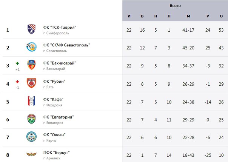This screenshot has height=162, width=228.
Task: Click the green up arrow for Bakhchisaray
Action: tap(17, 63)
